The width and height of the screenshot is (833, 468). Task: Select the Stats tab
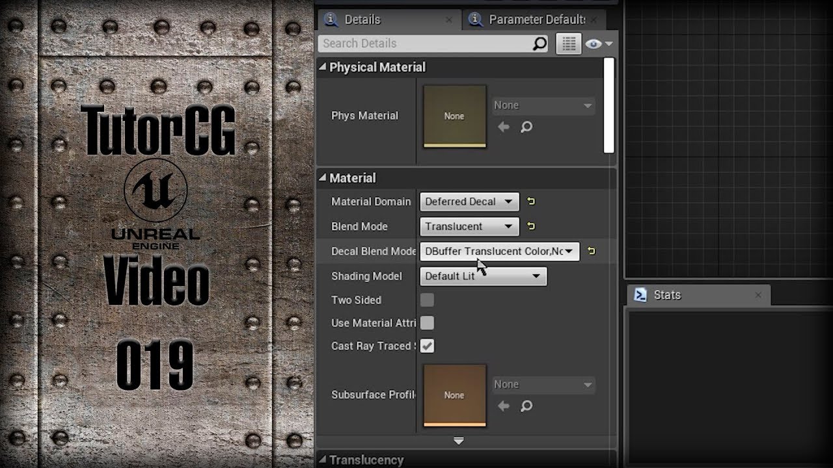pyautogui.click(x=699, y=295)
